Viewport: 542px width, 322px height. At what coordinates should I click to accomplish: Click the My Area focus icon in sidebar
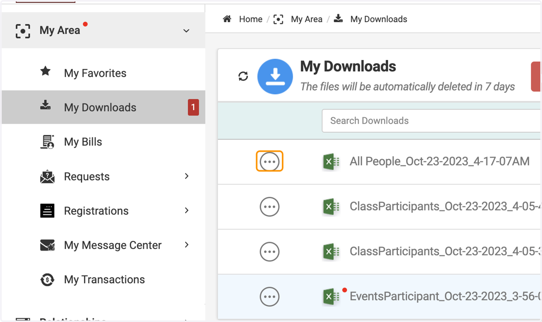pyautogui.click(x=23, y=31)
